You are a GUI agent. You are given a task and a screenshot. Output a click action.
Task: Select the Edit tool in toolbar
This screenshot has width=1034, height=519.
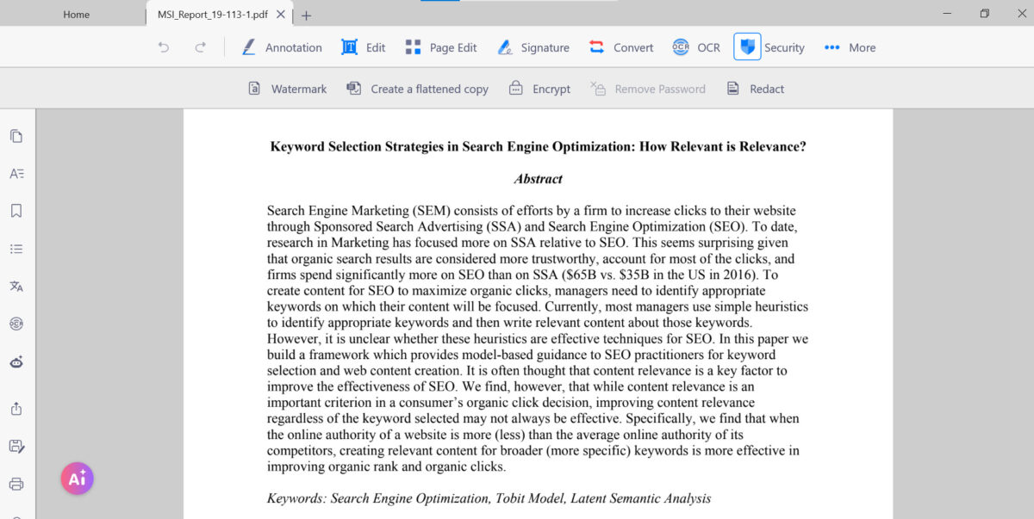click(363, 47)
